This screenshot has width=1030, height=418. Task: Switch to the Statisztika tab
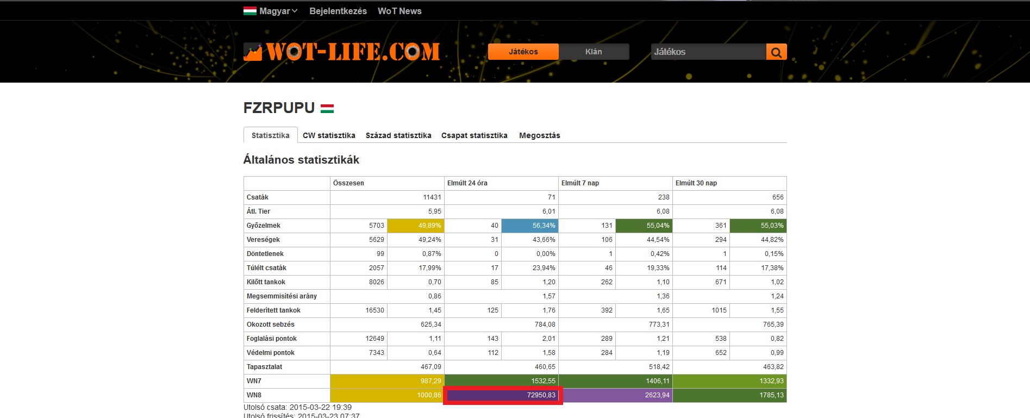[x=270, y=135]
